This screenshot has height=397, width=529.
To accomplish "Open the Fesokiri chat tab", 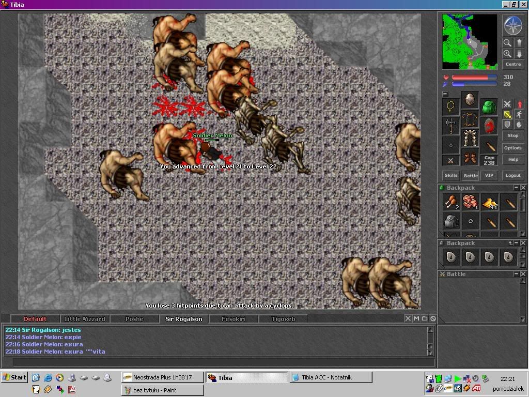I will coord(234,319).
